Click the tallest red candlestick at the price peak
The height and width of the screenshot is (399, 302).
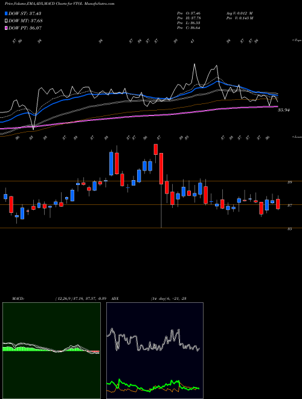click(161, 169)
